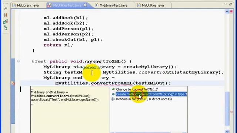Click the scroll down arrow of editor
This screenshot has width=237, height=133.
point(227,132)
